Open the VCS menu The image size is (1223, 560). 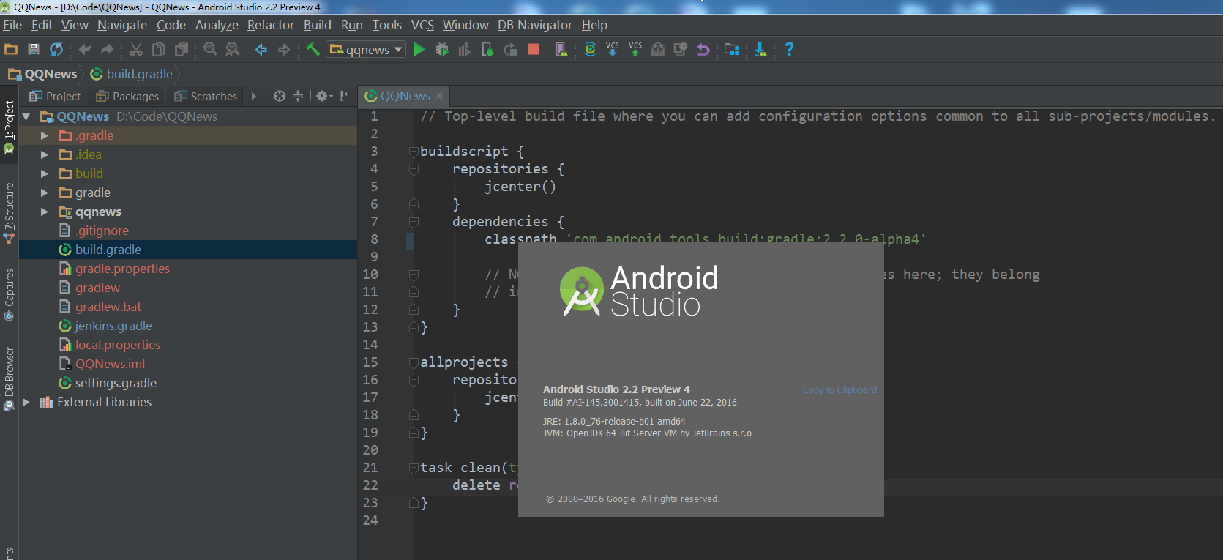[x=422, y=25]
